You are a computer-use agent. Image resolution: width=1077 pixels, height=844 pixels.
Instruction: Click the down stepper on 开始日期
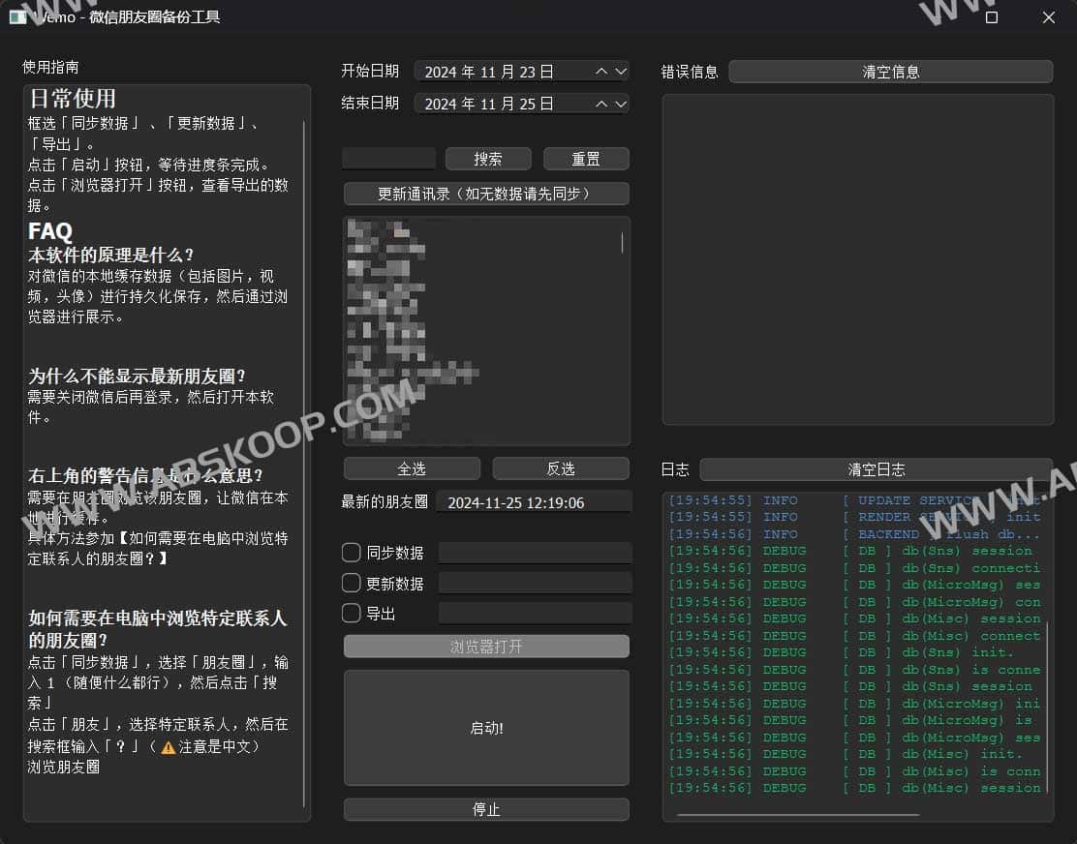point(621,71)
